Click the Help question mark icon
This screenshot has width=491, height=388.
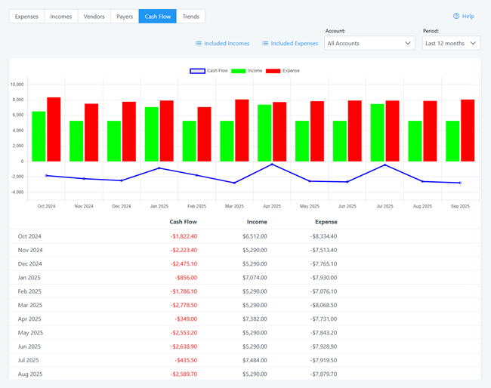tap(456, 16)
